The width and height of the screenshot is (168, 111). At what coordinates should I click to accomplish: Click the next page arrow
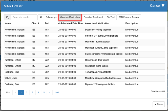[50, 93]
